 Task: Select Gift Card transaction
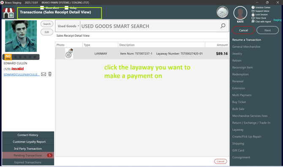[238, 150]
